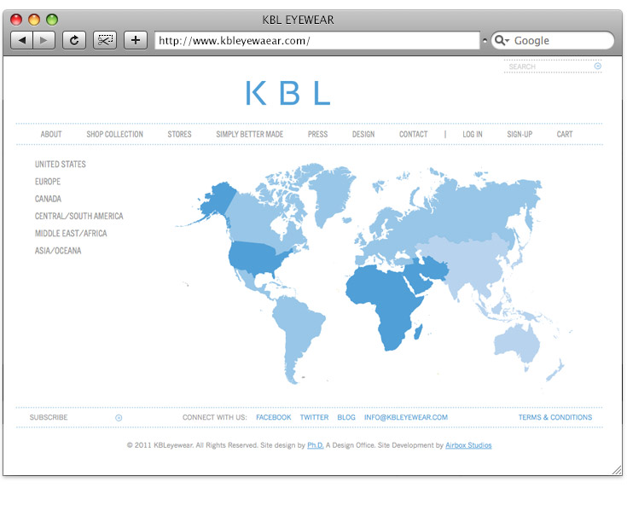Click inside the site Search field

pyautogui.click(x=548, y=67)
